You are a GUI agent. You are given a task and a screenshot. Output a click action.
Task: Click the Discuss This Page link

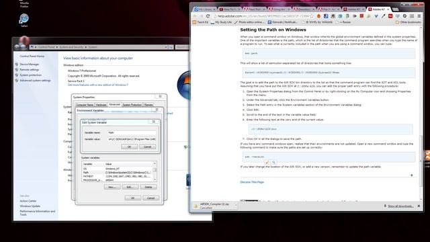252,182
